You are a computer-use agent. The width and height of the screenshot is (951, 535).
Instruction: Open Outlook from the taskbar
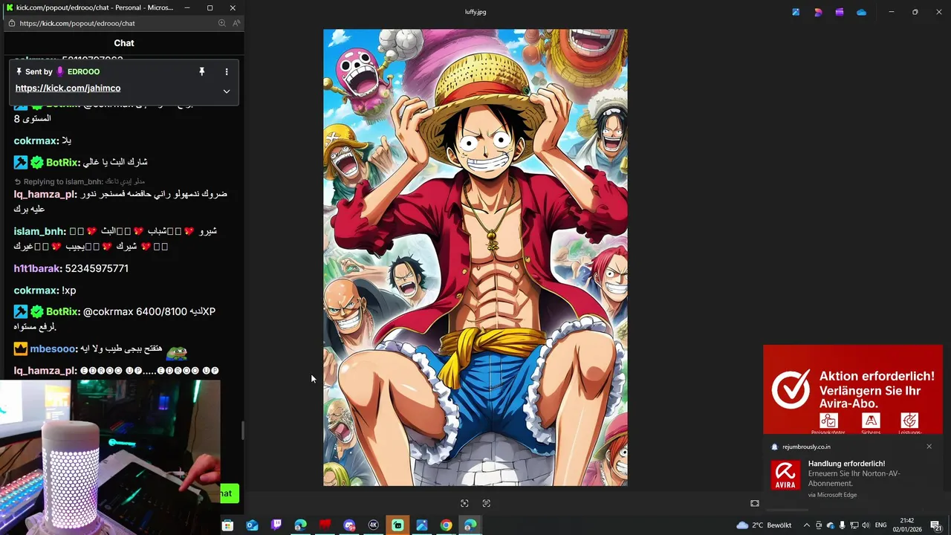tap(252, 525)
